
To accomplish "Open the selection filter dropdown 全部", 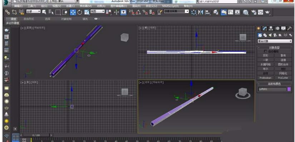I will point(33,11).
